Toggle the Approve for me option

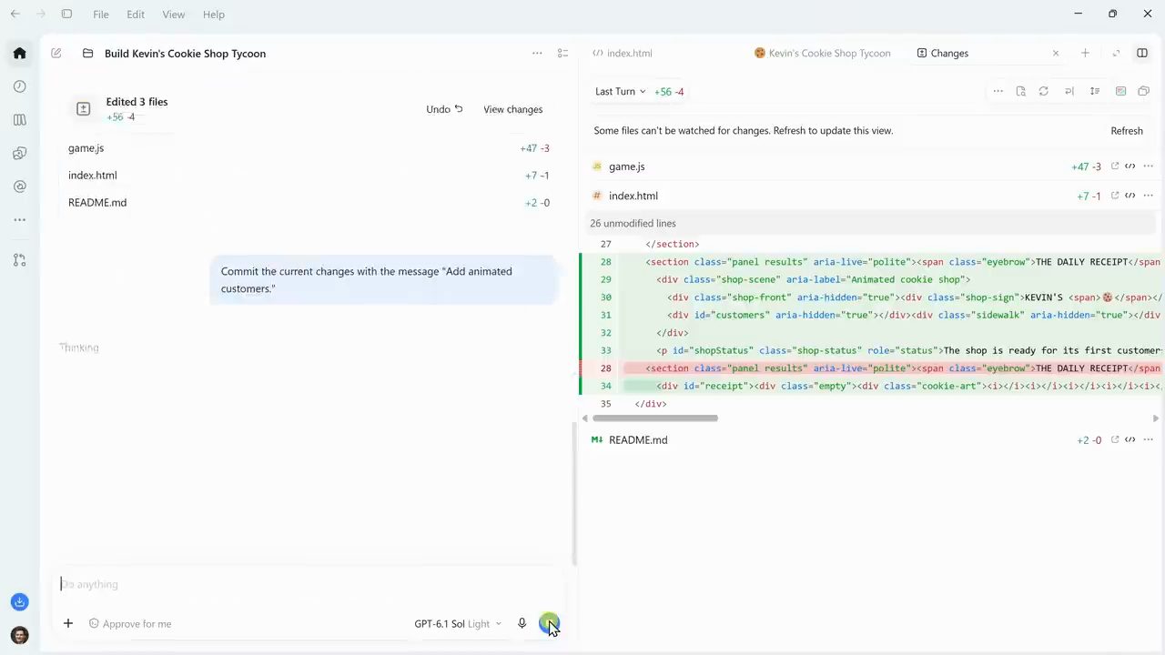[130, 624]
